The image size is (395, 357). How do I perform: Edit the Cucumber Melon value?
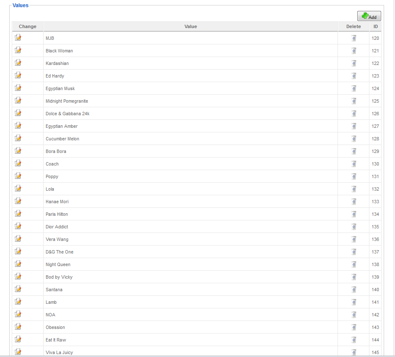point(18,138)
